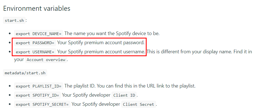Click the bullet point before DEVICE_NAME
Screen dimensions: 257x111
pos(10,34)
